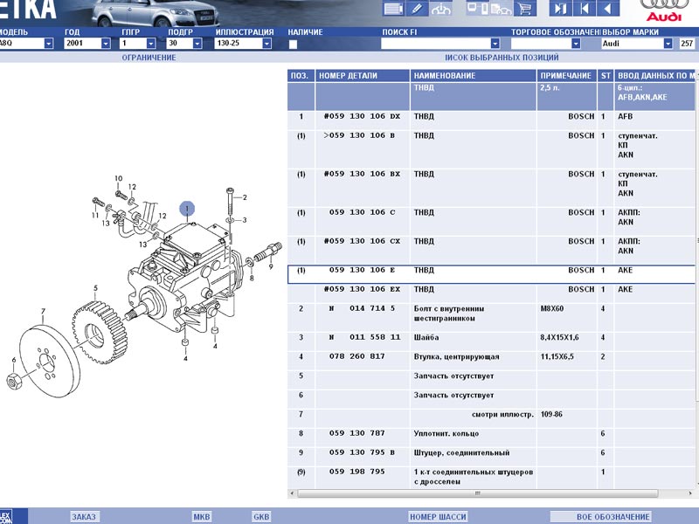Viewport: 699px width, 524px height.
Task: Select part row 059 130 106 E
Action: pos(362,271)
